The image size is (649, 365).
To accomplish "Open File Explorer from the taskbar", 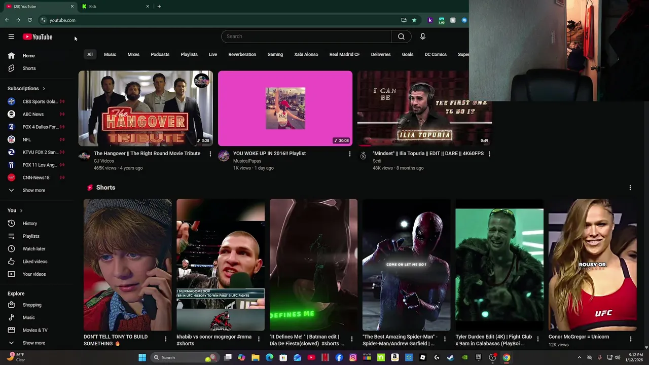I will point(256,357).
